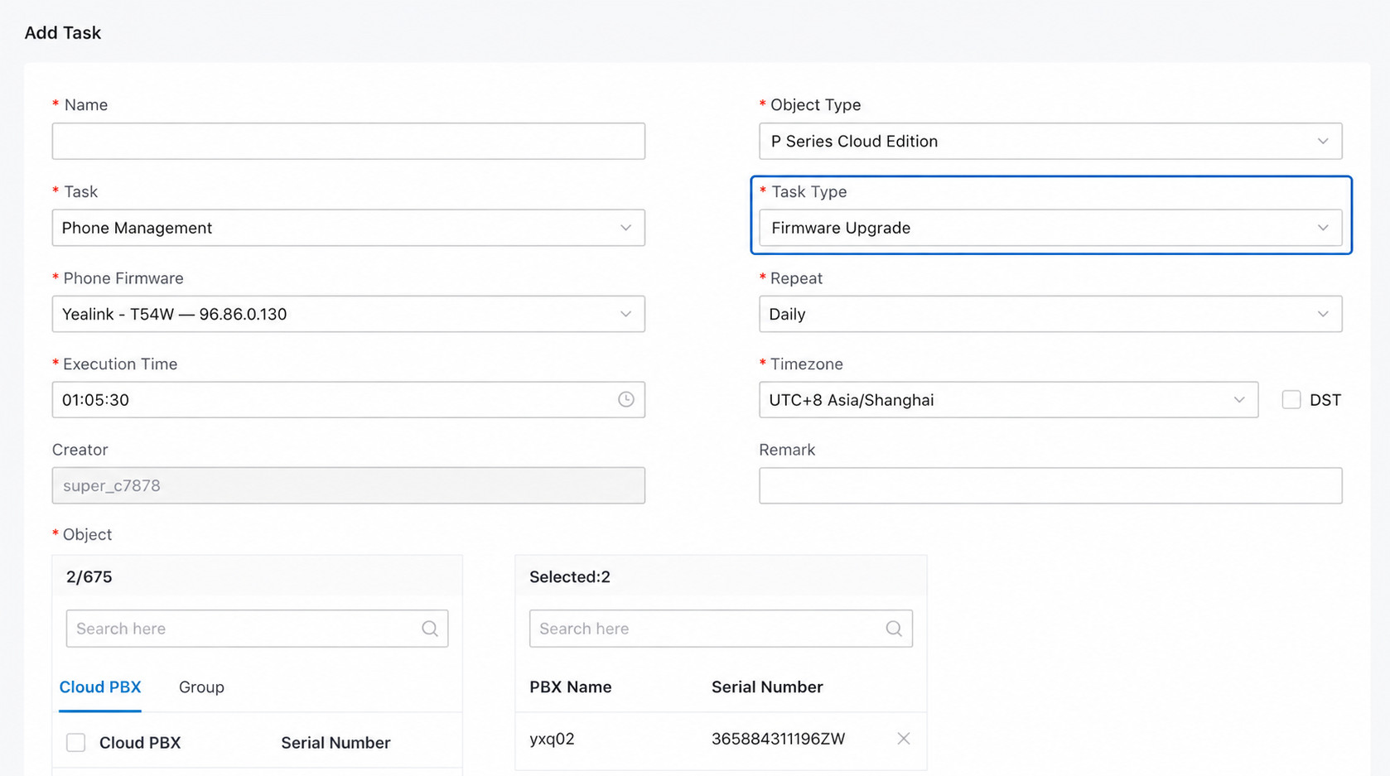Image resolution: width=1390 pixels, height=776 pixels.
Task: Open the Task Type Firmware Upgrade dropdown
Action: pyautogui.click(x=1050, y=228)
